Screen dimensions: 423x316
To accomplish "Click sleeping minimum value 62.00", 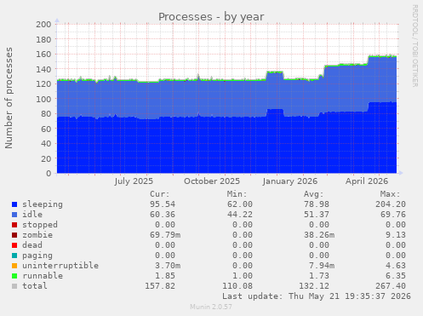I will 240,204.
